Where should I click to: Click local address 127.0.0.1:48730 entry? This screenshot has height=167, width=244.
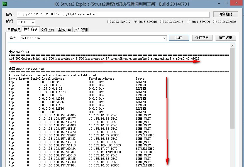tap(55, 92)
